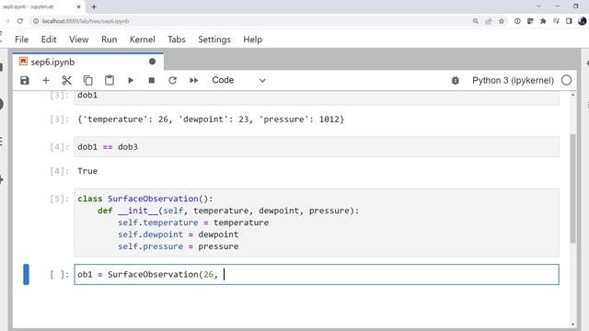Interrupt the kernel with the stop button
This screenshot has width=589, height=331.
click(x=152, y=80)
